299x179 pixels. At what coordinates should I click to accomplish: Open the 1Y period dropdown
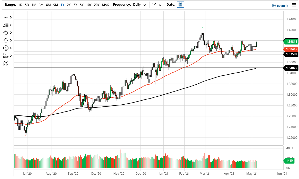coord(157,5)
